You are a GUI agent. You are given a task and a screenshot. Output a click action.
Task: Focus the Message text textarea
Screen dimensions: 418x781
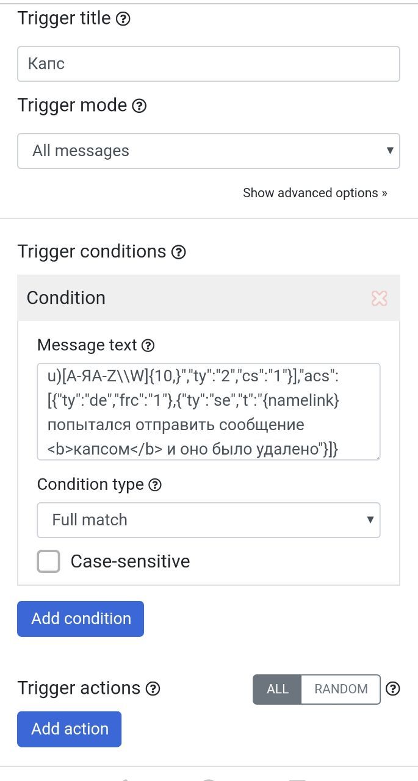[x=208, y=412]
